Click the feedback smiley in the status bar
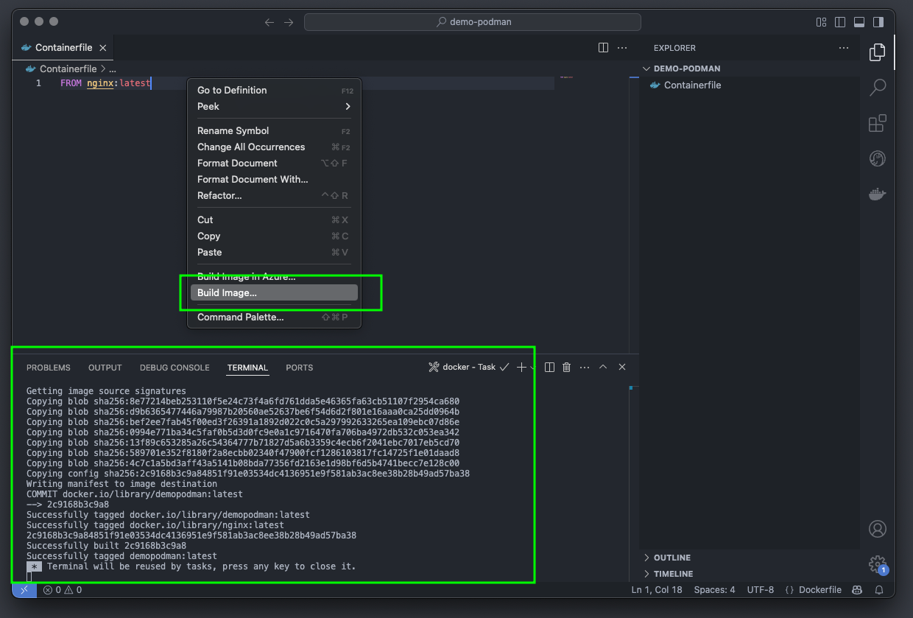The width and height of the screenshot is (913, 618). coord(856,589)
